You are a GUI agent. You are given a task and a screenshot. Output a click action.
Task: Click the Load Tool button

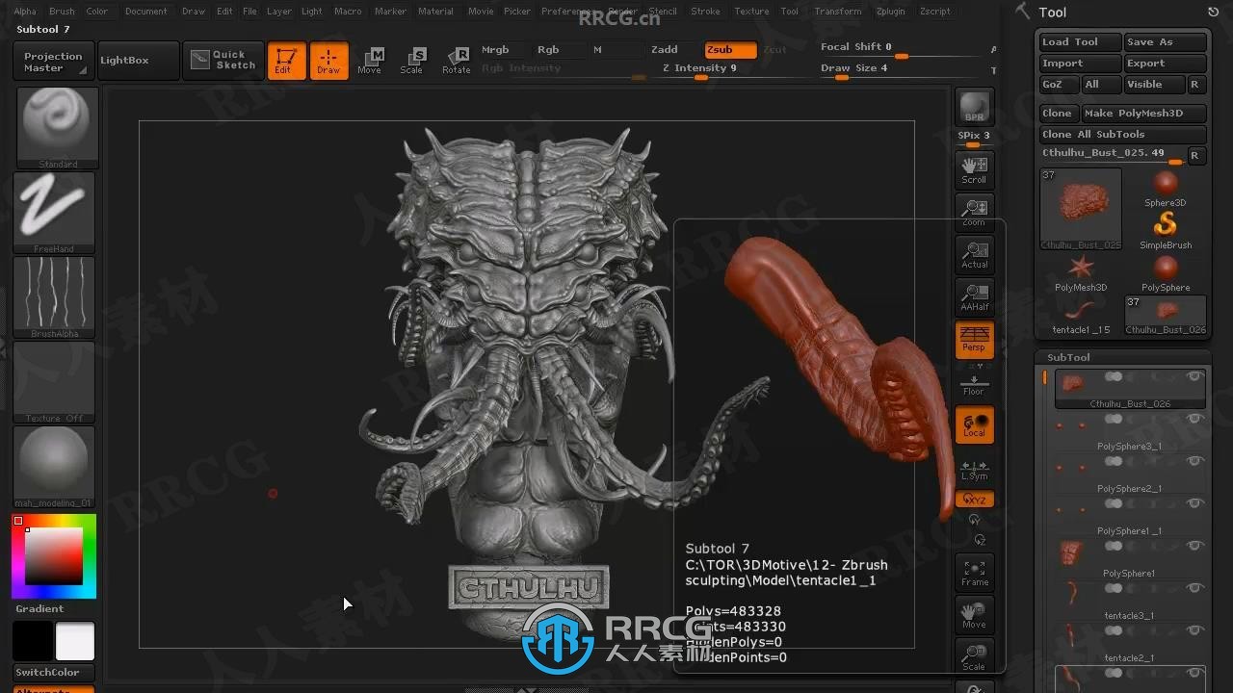point(1080,42)
